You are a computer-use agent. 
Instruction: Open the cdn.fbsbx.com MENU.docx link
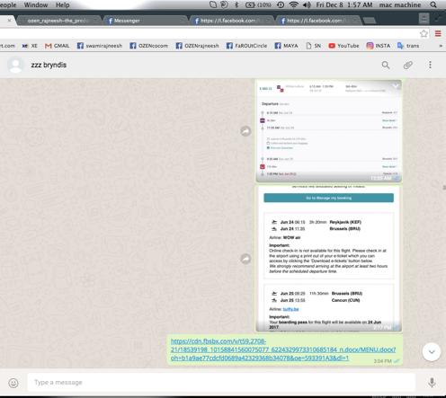click(x=283, y=349)
